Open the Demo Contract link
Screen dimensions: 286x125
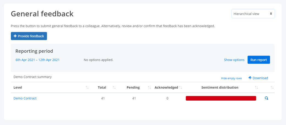(x=25, y=98)
